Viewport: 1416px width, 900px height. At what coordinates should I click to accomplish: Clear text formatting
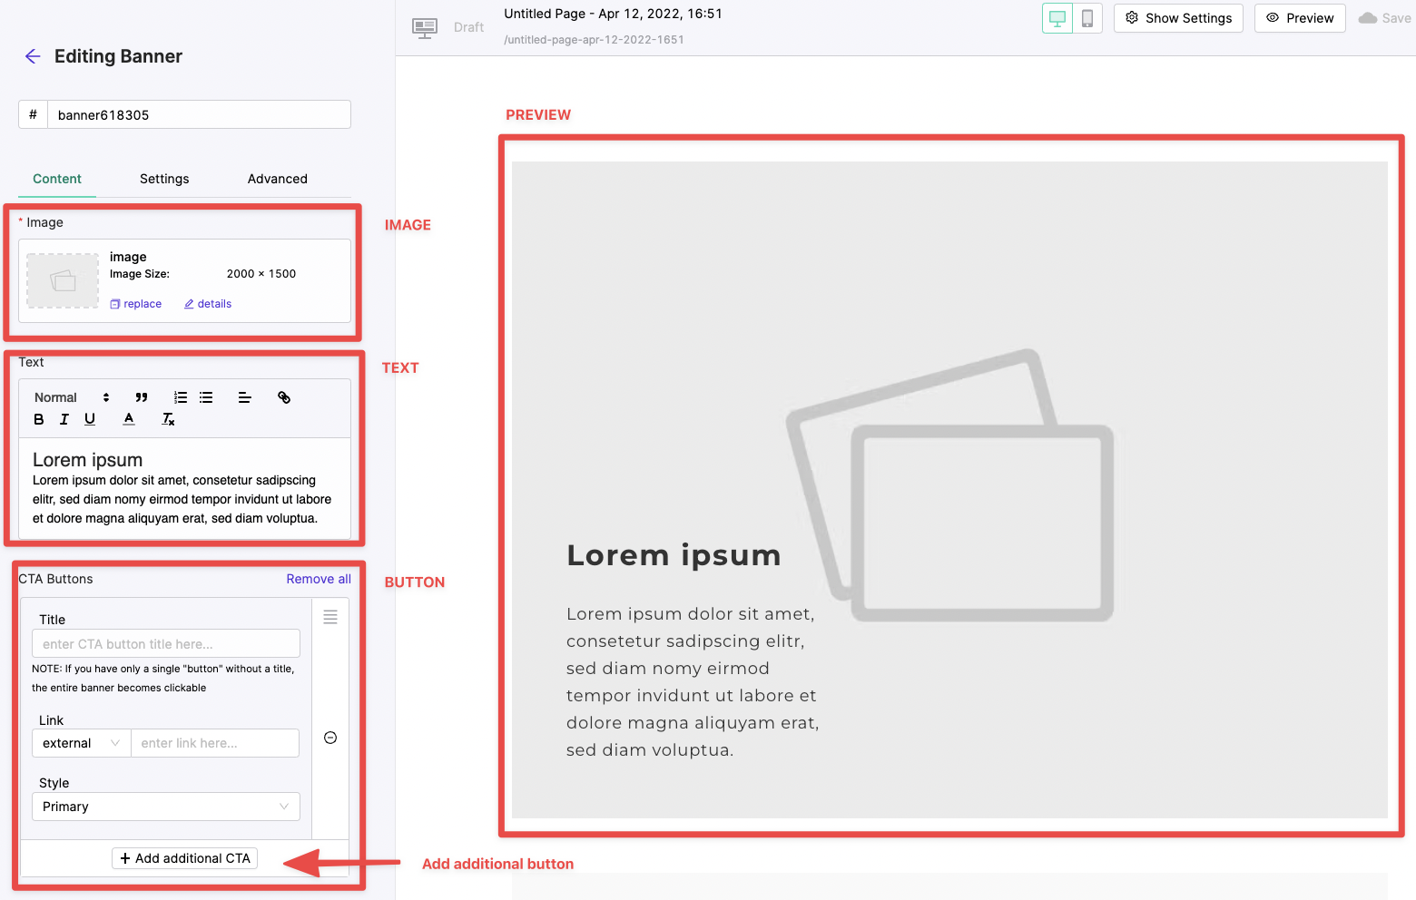click(168, 419)
